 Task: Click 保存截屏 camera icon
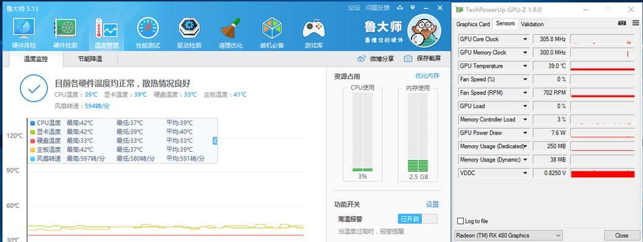408,59
